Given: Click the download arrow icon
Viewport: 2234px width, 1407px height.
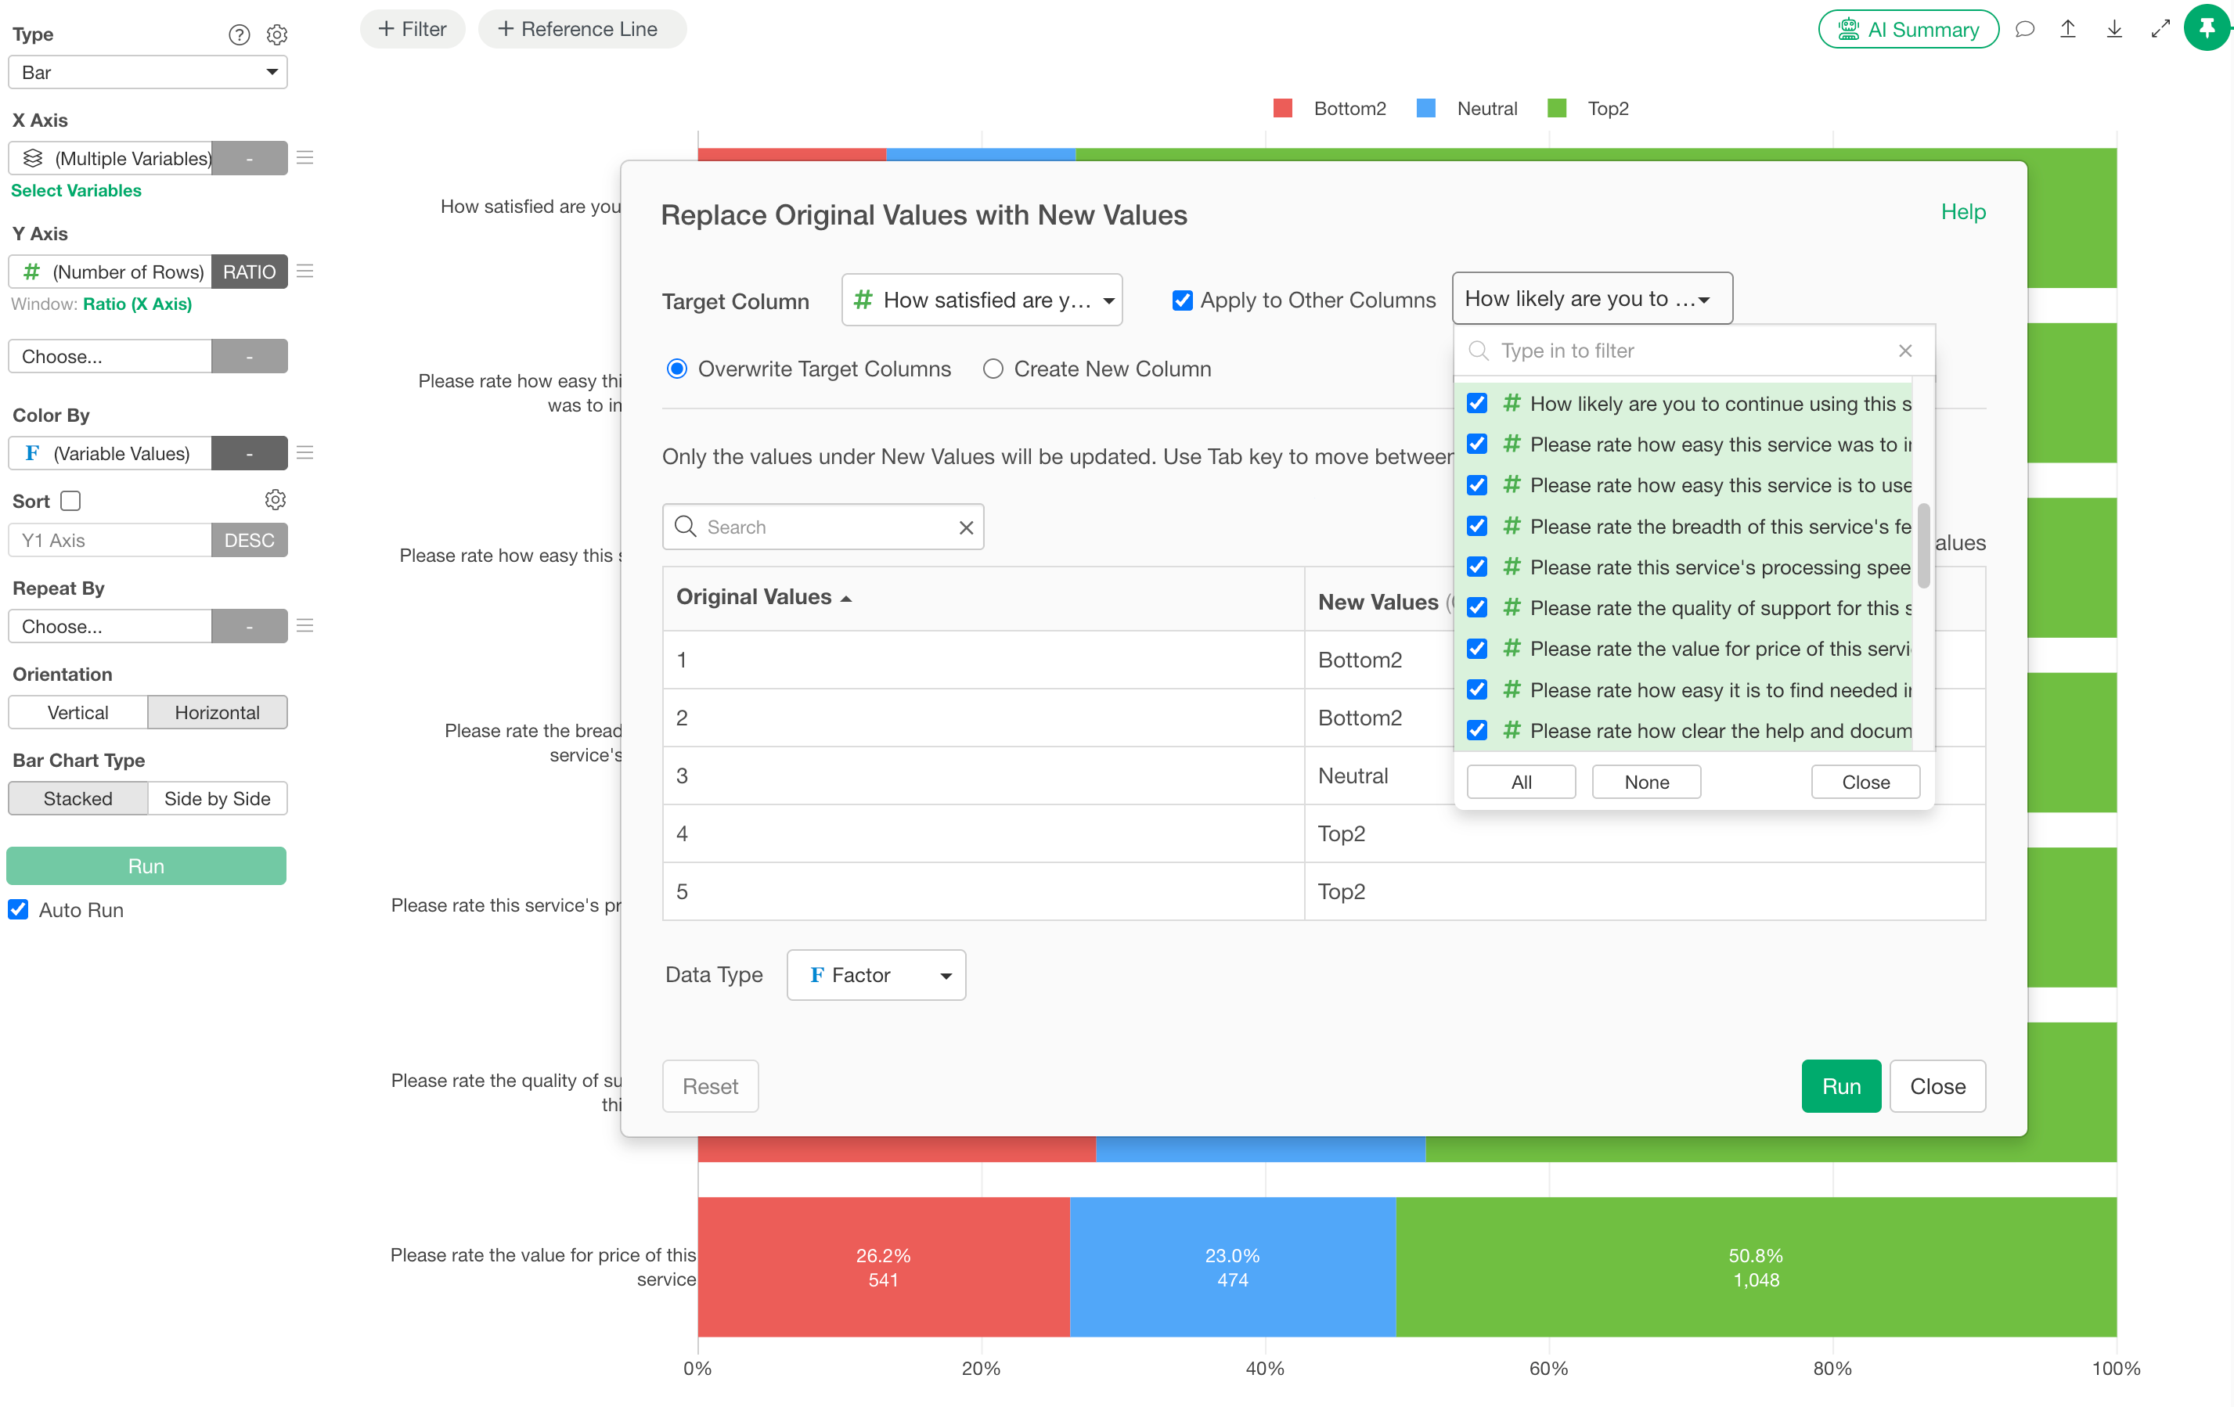Looking at the screenshot, I should click(x=2114, y=29).
